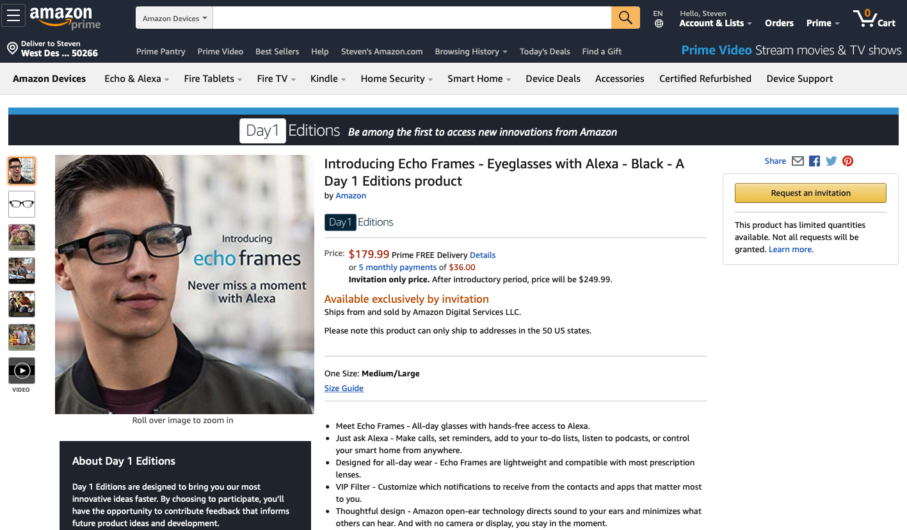The image size is (907, 530).
Task: Click the Amazon Prime logo
Action: coord(65,17)
